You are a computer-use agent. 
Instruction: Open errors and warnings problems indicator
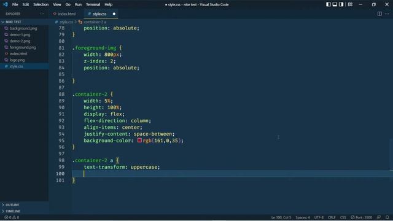coord(12,217)
